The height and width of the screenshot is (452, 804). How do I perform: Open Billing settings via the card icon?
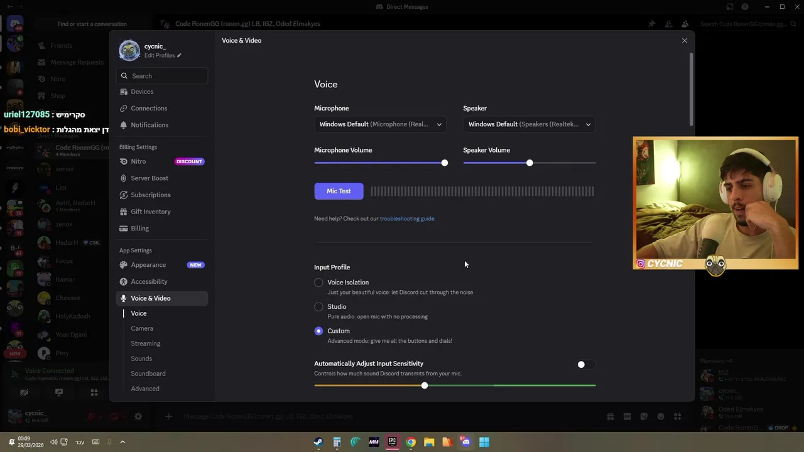pos(124,229)
